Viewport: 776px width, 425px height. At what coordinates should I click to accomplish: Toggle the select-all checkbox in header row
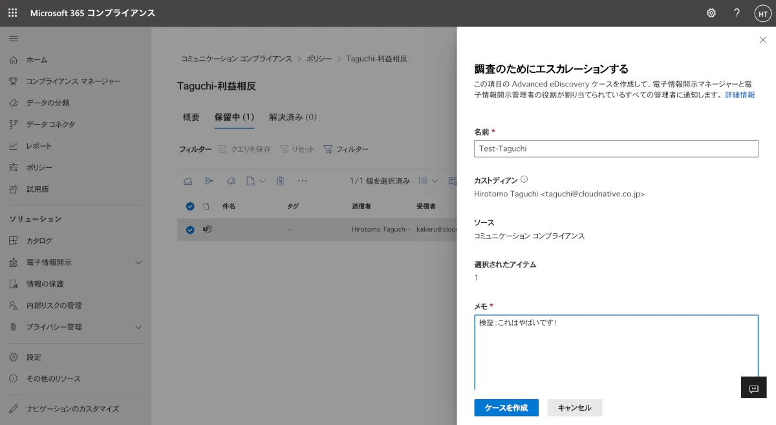click(190, 207)
